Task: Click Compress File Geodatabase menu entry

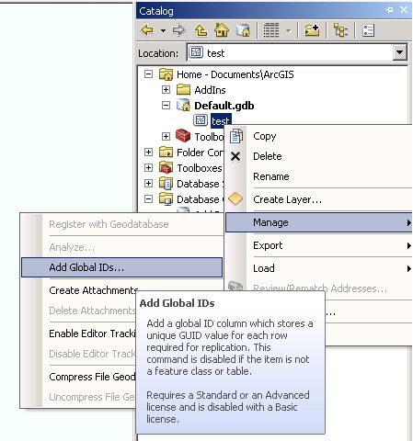Action: coord(92,377)
